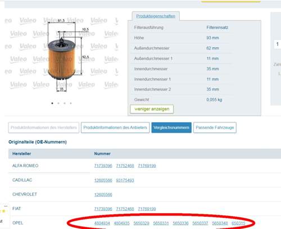
Task: Click the Außendurchmesser value 62 mm
Action: (x=212, y=48)
